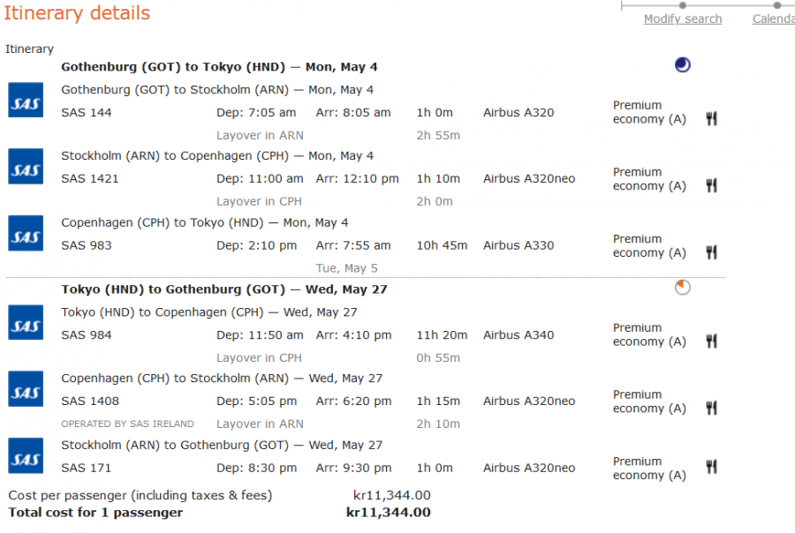Click the blue overnight moon icon
This screenshot has height=533, width=795.
pos(682,64)
